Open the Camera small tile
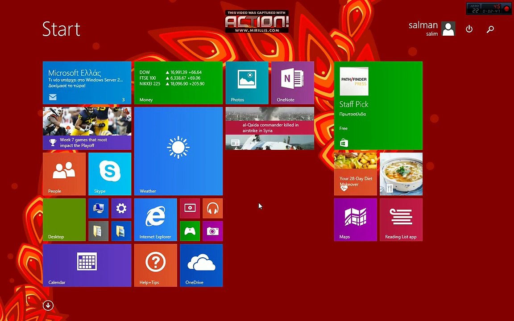The height and width of the screenshot is (321, 514). click(213, 231)
